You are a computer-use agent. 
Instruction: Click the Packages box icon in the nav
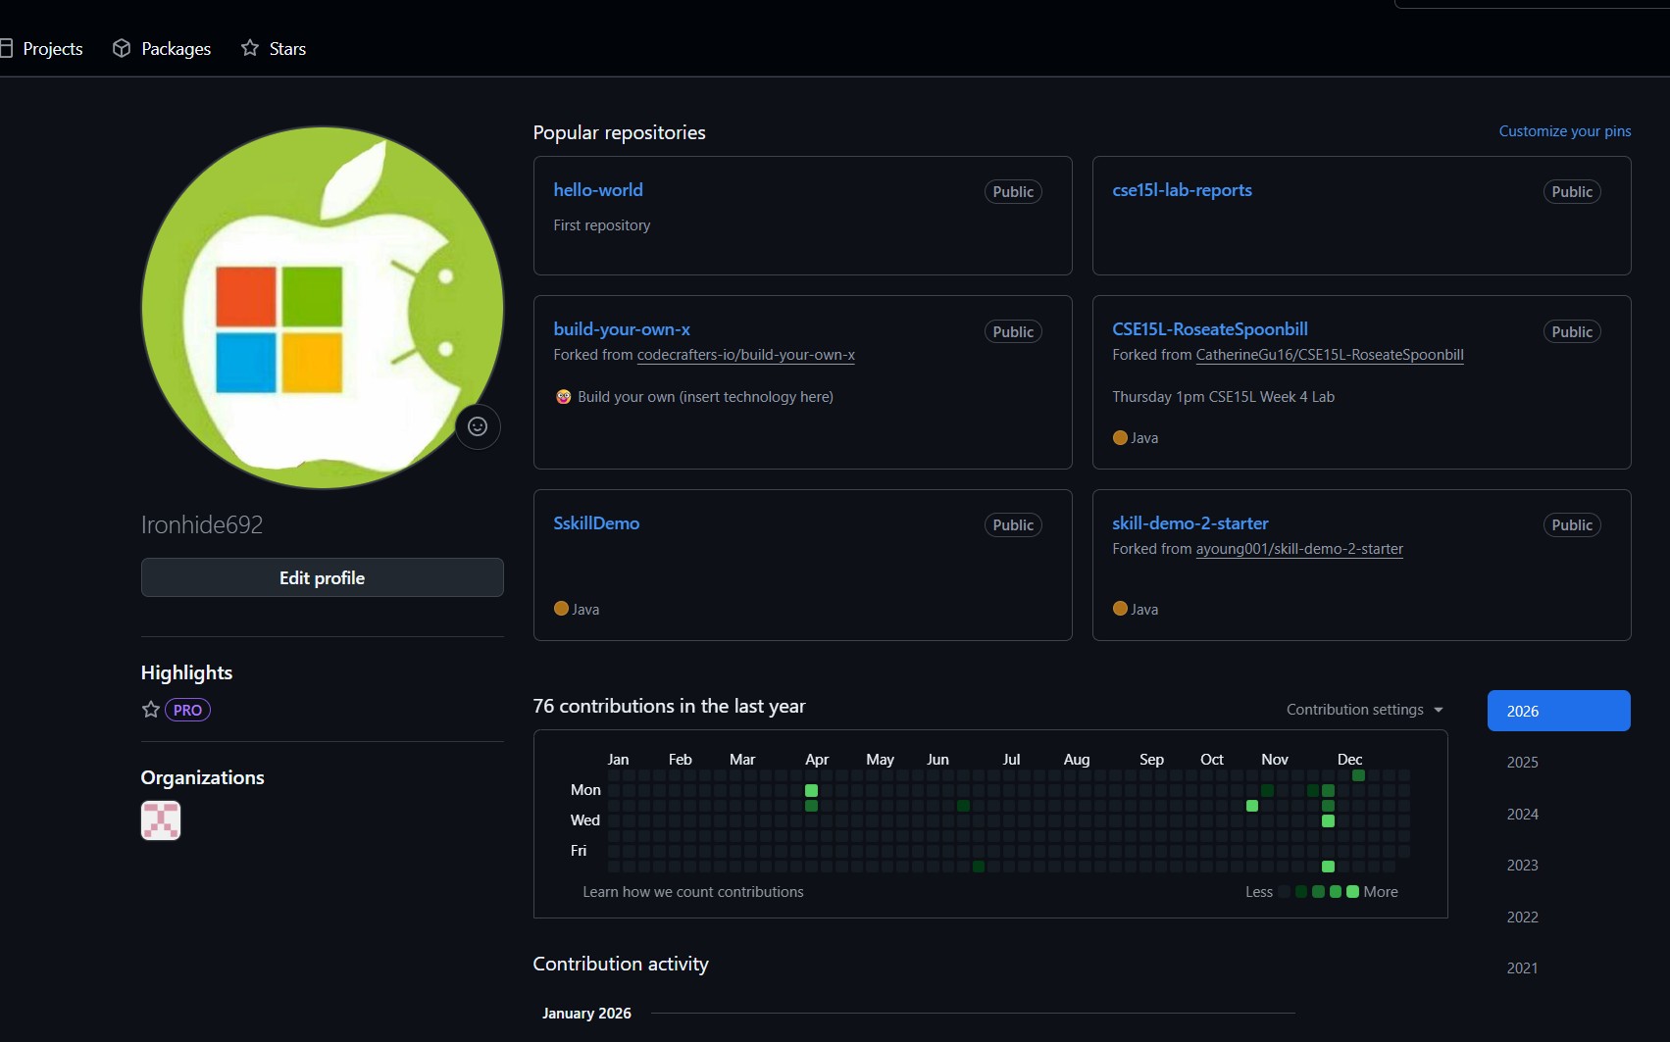tap(121, 48)
